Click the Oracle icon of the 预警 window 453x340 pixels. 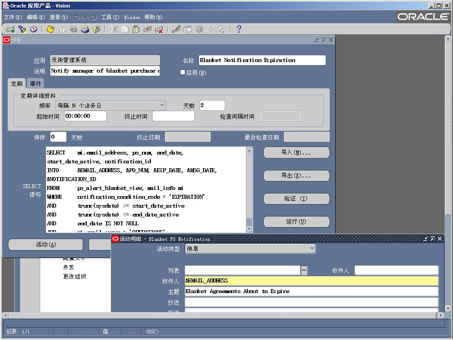tap(6, 40)
